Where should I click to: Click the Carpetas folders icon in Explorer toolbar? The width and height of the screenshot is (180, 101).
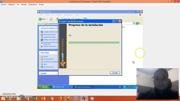pos(73,19)
